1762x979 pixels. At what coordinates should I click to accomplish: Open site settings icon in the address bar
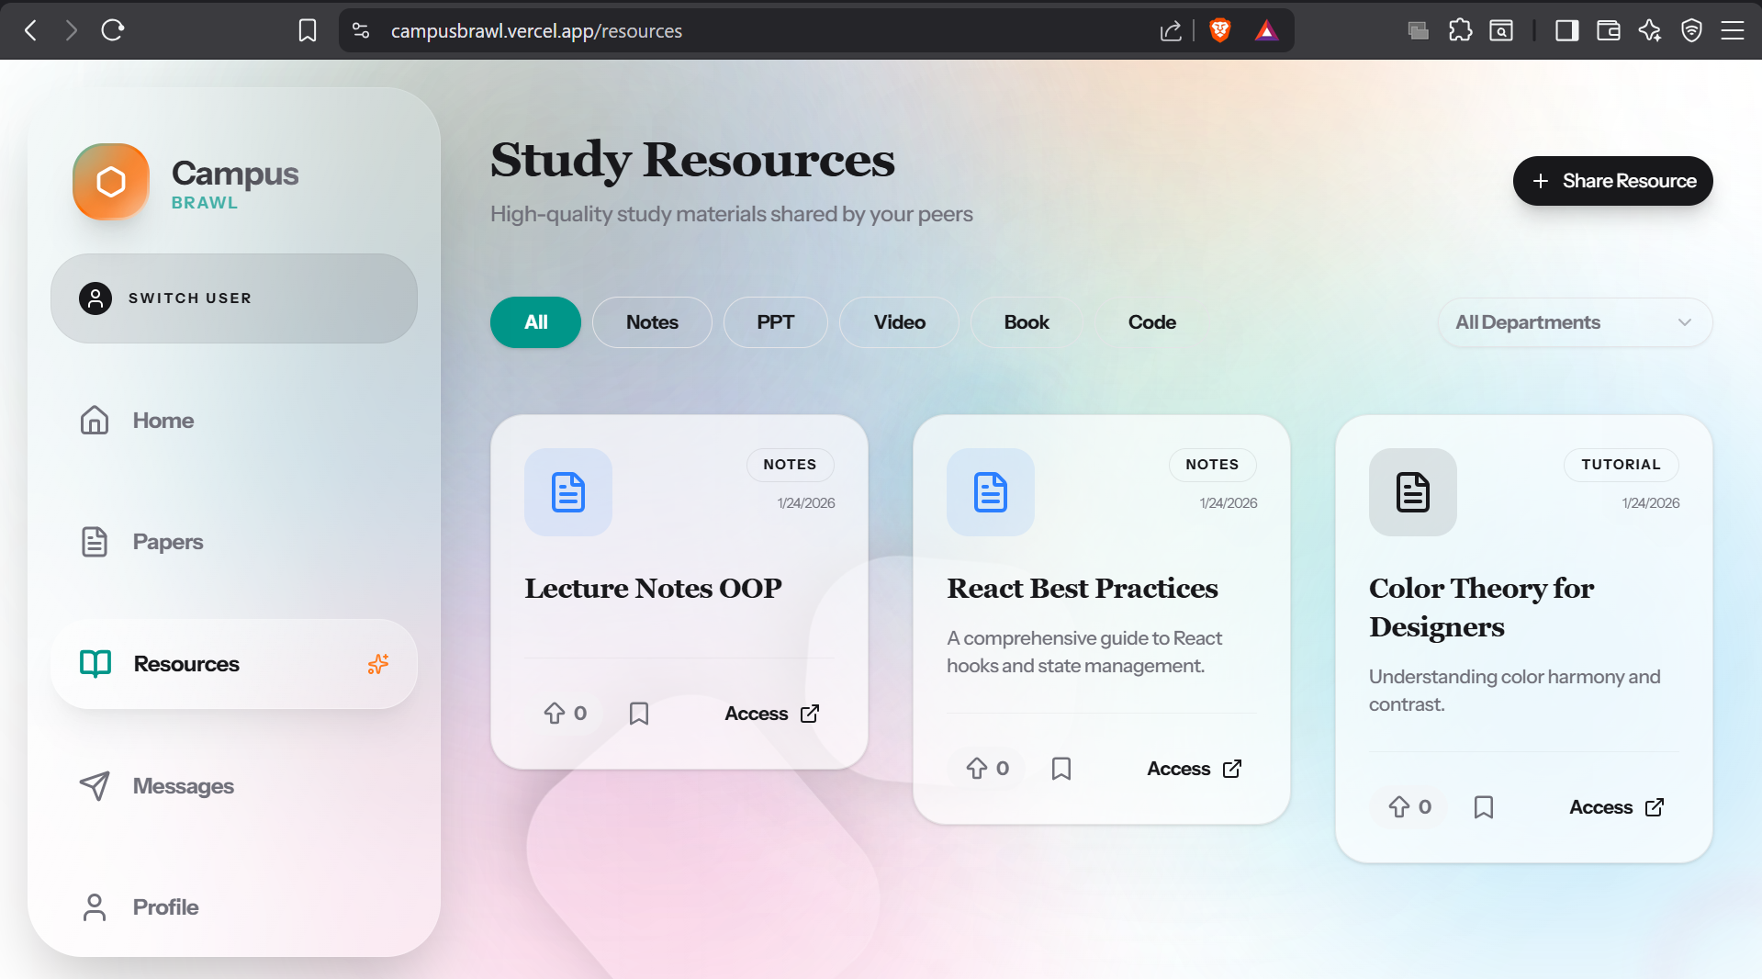[361, 30]
